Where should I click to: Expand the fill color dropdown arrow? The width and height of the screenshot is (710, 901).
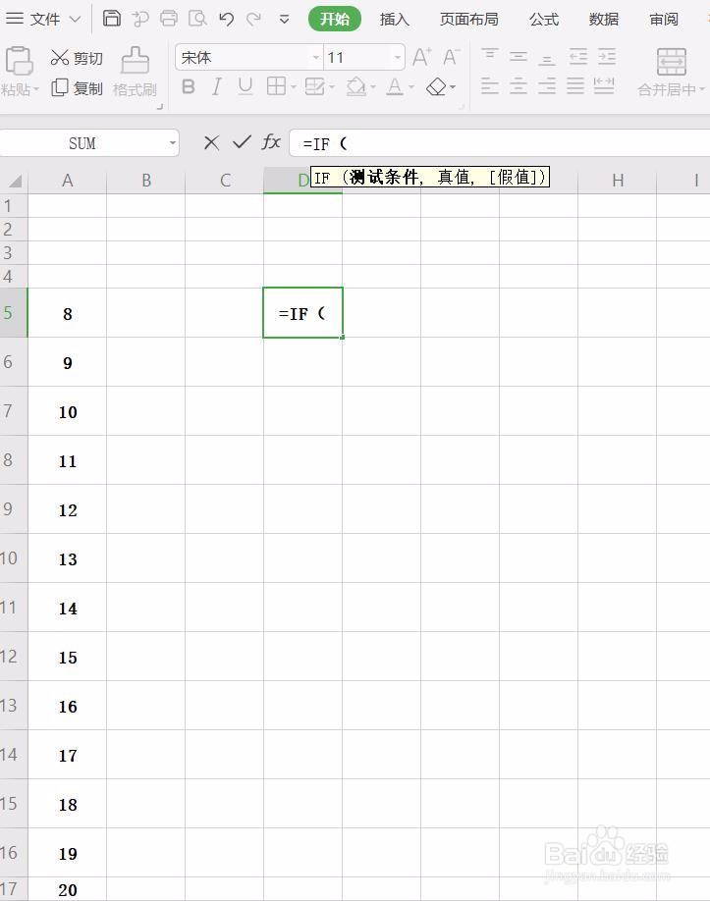(373, 87)
